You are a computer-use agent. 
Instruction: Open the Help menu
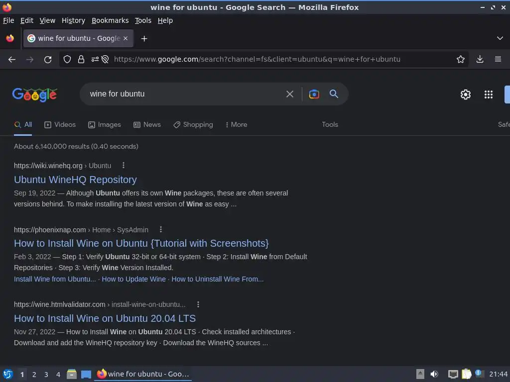click(x=165, y=20)
